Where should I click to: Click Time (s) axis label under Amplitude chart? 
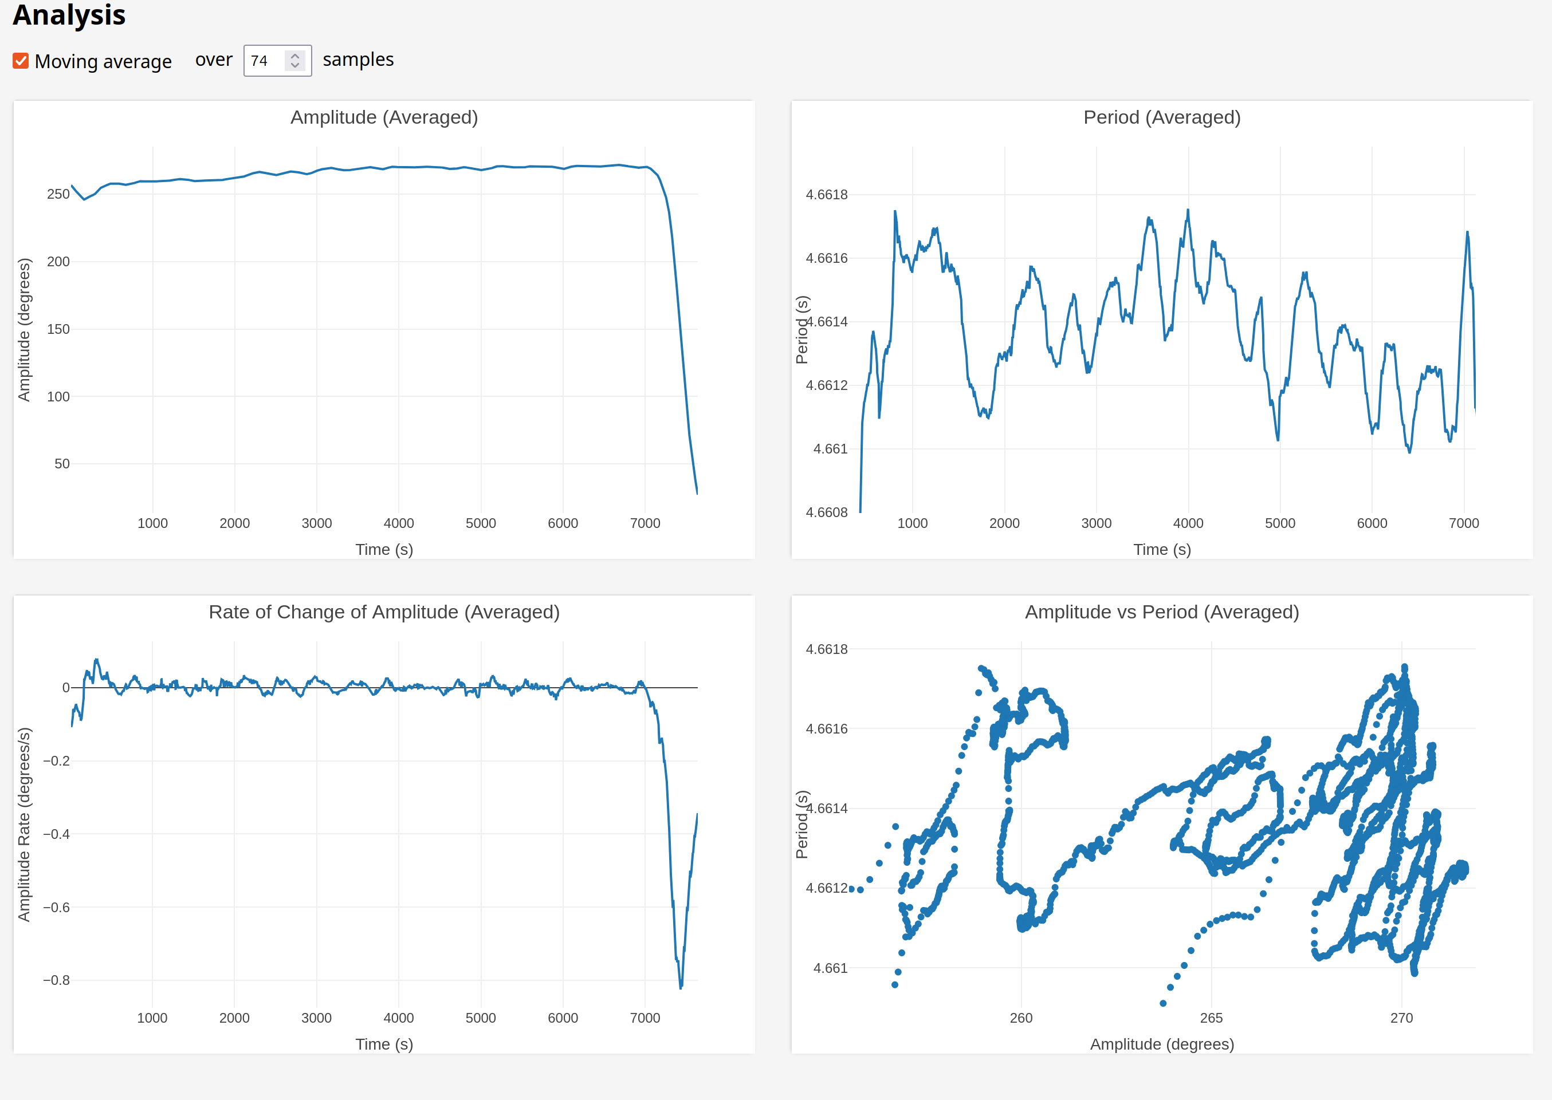(x=384, y=549)
